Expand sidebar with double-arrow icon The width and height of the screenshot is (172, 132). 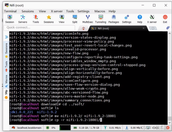point(7,37)
